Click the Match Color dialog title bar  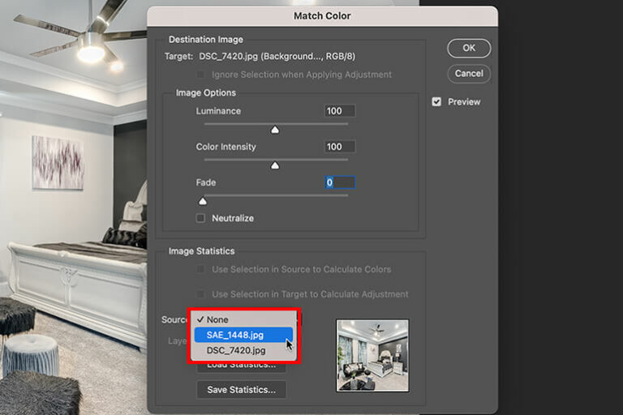pos(322,15)
